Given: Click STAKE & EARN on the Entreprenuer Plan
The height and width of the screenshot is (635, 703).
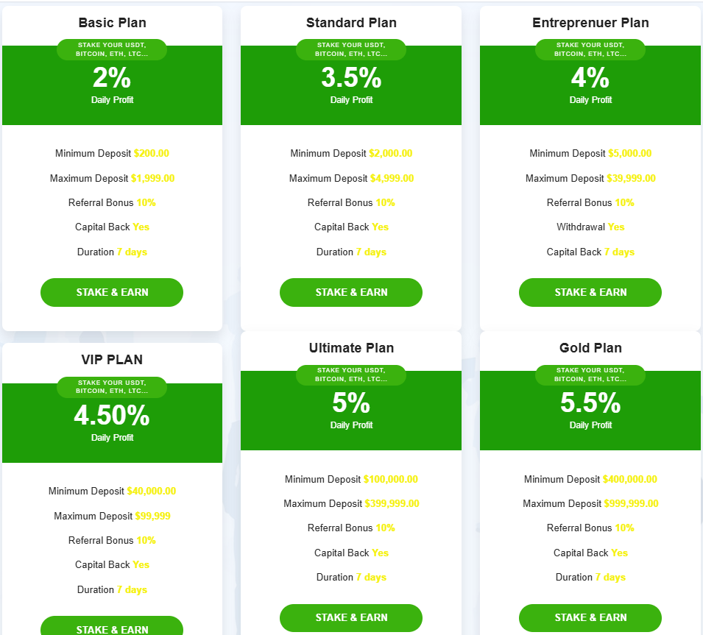Looking at the screenshot, I should coord(590,292).
